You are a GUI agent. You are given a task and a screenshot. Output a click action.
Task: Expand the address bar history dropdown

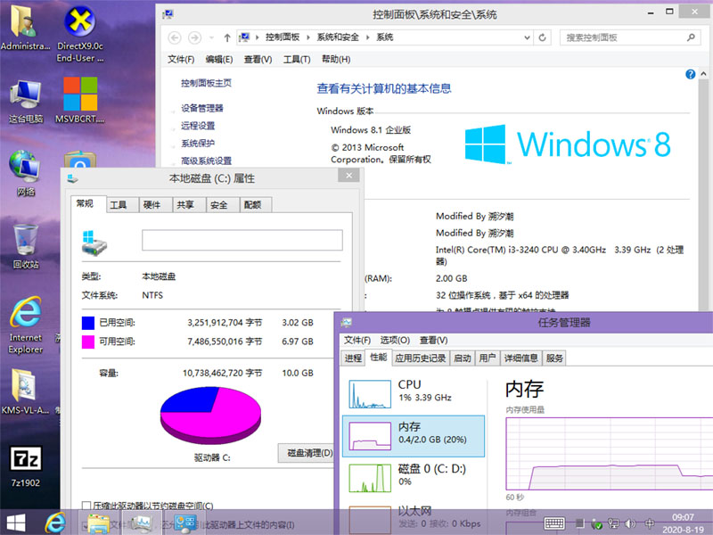click(x=527, y=37)
